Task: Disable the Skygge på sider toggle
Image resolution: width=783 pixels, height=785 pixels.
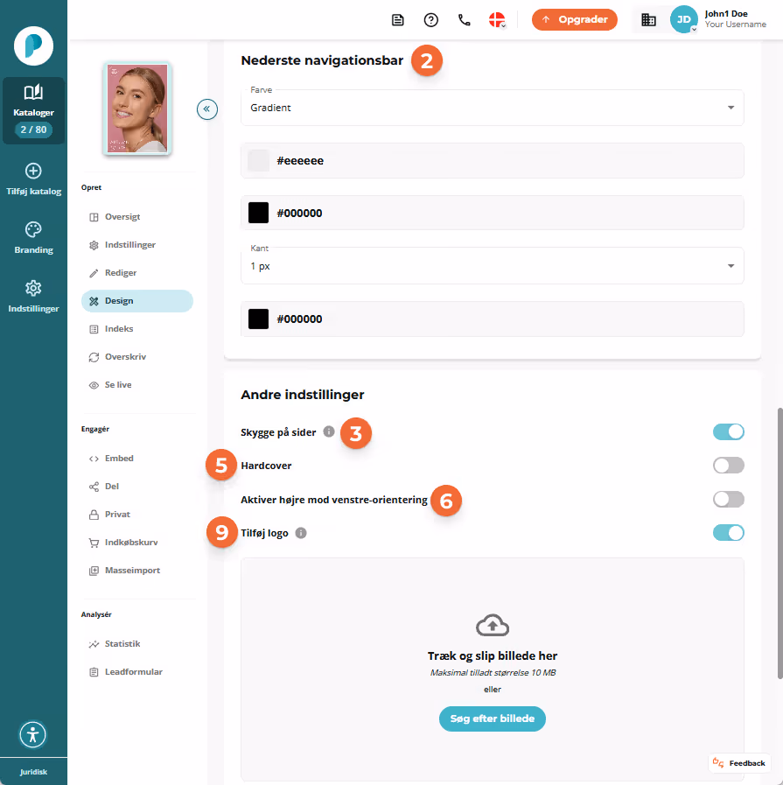Action: tap(729, 431)
